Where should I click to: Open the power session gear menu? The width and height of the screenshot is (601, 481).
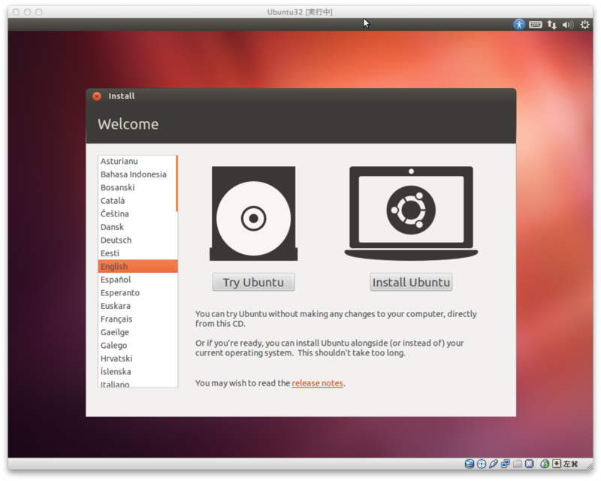[x=584, y=25]
